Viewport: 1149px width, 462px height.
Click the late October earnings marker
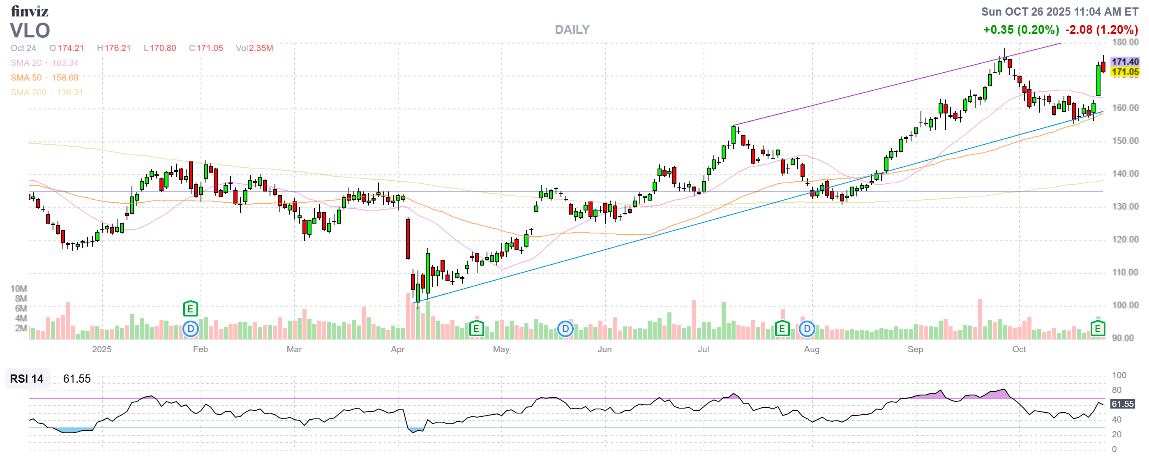tap(1097, 329)
